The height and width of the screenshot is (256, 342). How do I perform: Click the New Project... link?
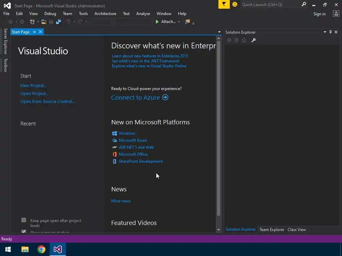click(x=33, y=86)
